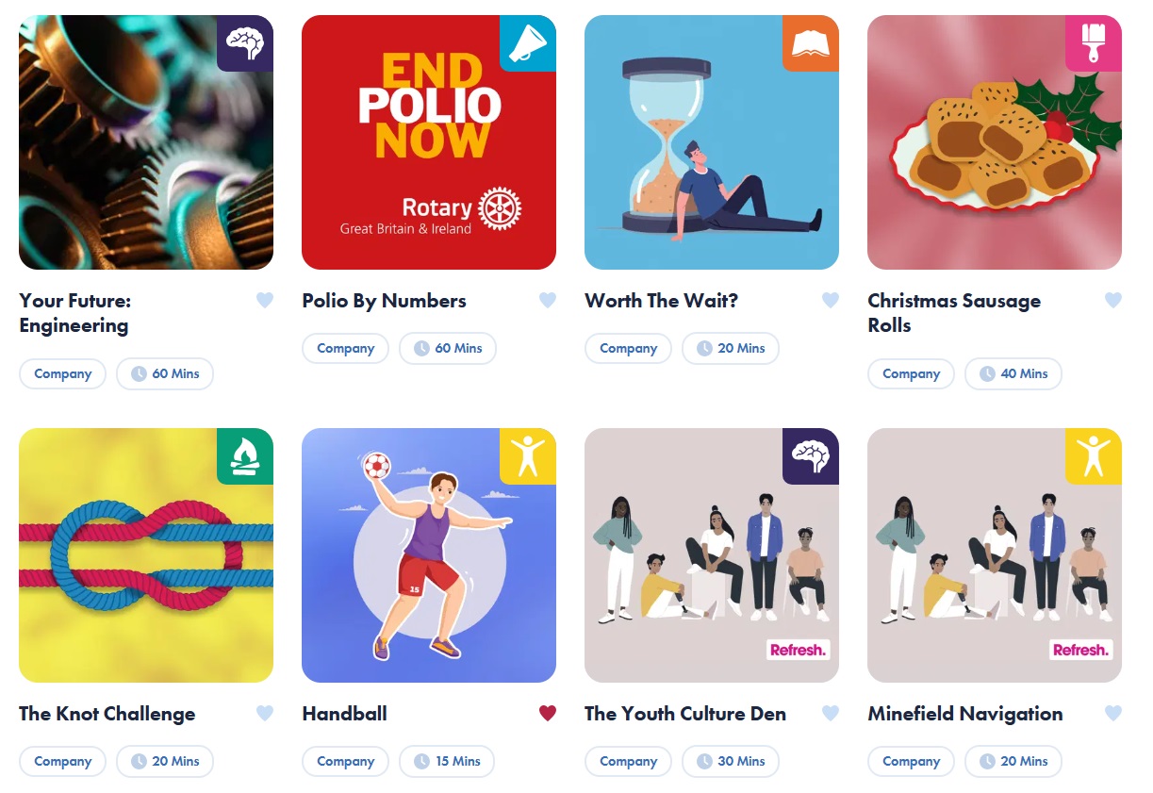Toggle the heart beside Christmas Sausage Rolls
This screenshot has width=1153, height=793.
[x=1113, y=301]
